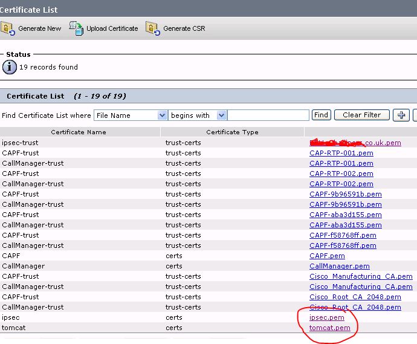
Task: Click the Upload Certificate icon
Action: 76,28
